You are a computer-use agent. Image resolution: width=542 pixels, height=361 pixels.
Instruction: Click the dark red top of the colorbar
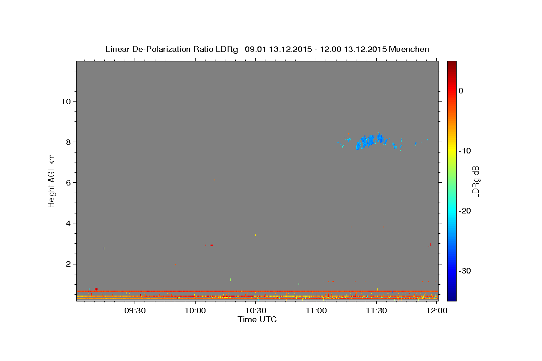[452, 65]
